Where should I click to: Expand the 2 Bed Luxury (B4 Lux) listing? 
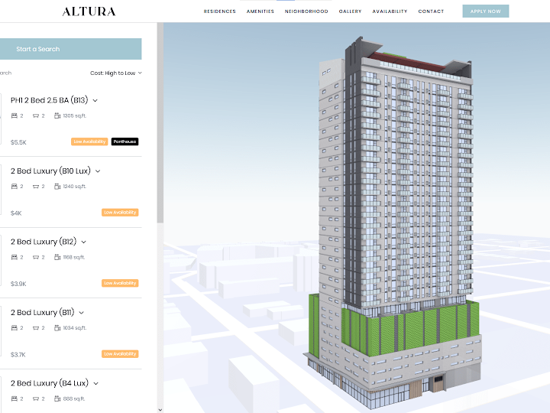point(95,383)
